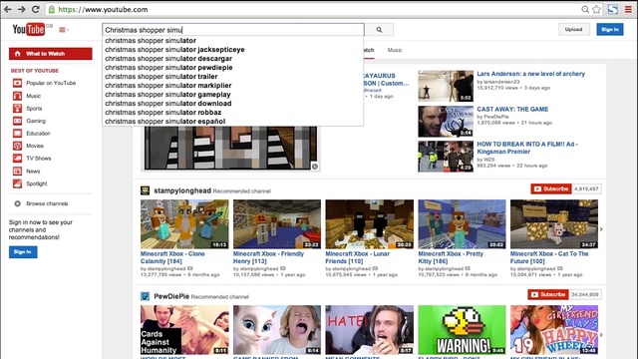This screenshot has height=359, width=638.
Task: Click the search magnifier button
Action: coord(379,30)
